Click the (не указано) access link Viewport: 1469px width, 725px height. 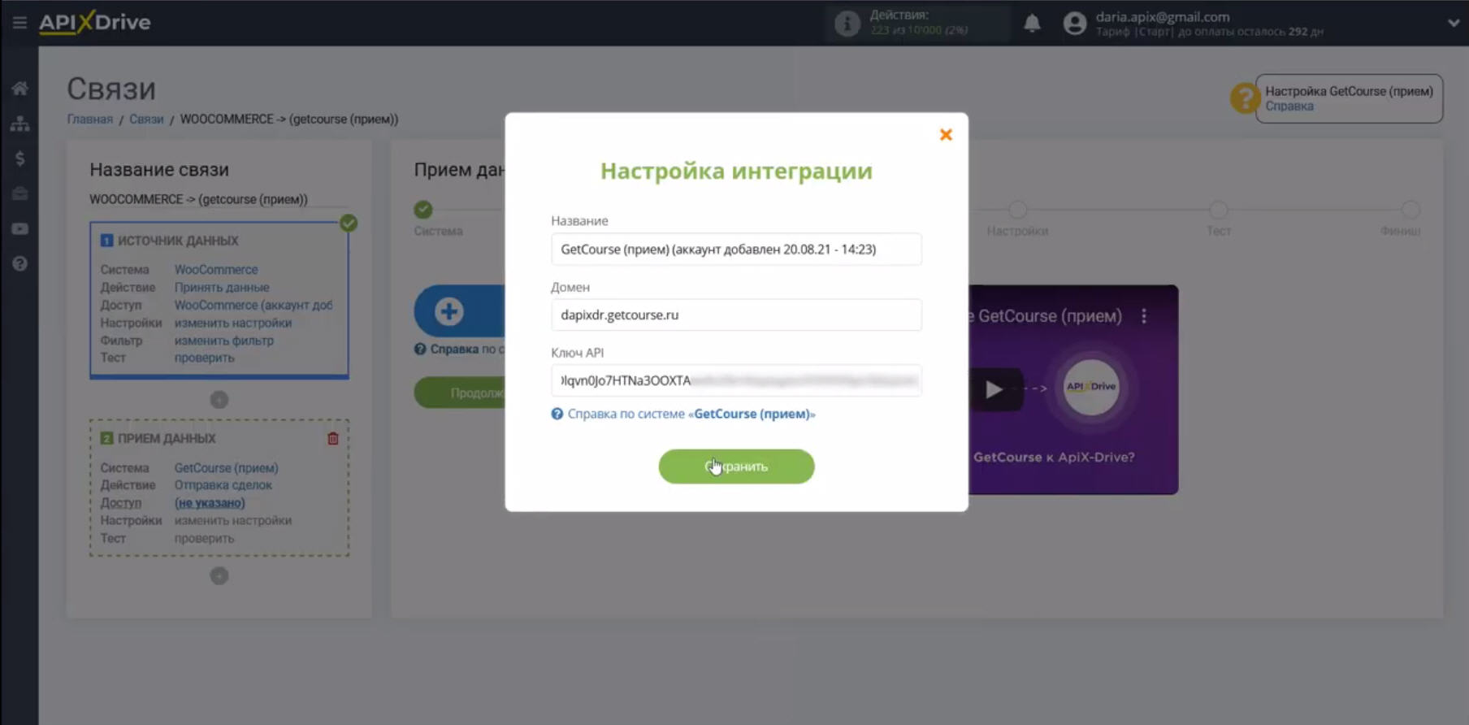point(210,503)
